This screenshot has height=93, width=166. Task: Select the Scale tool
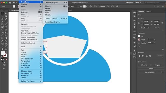(6, 30)
